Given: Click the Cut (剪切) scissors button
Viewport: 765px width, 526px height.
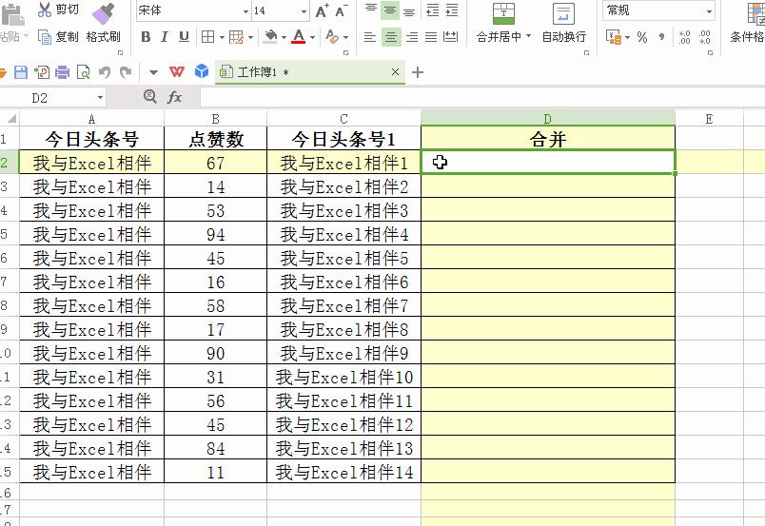Looking at the screenshot, I should (58, 10).
